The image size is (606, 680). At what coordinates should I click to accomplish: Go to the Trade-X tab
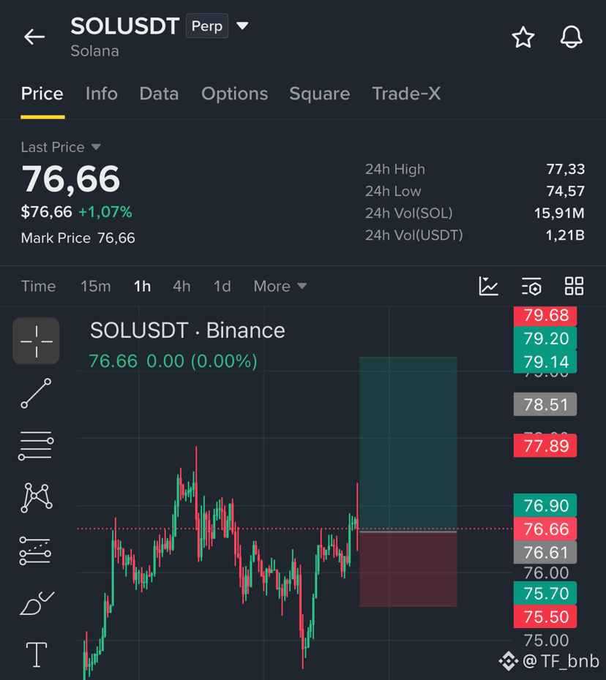tap(406, 94)
